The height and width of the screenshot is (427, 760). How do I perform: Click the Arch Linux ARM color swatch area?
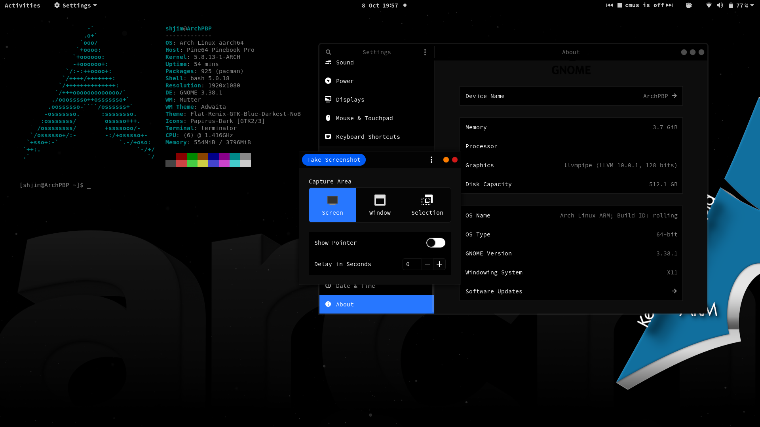(208, 160)
